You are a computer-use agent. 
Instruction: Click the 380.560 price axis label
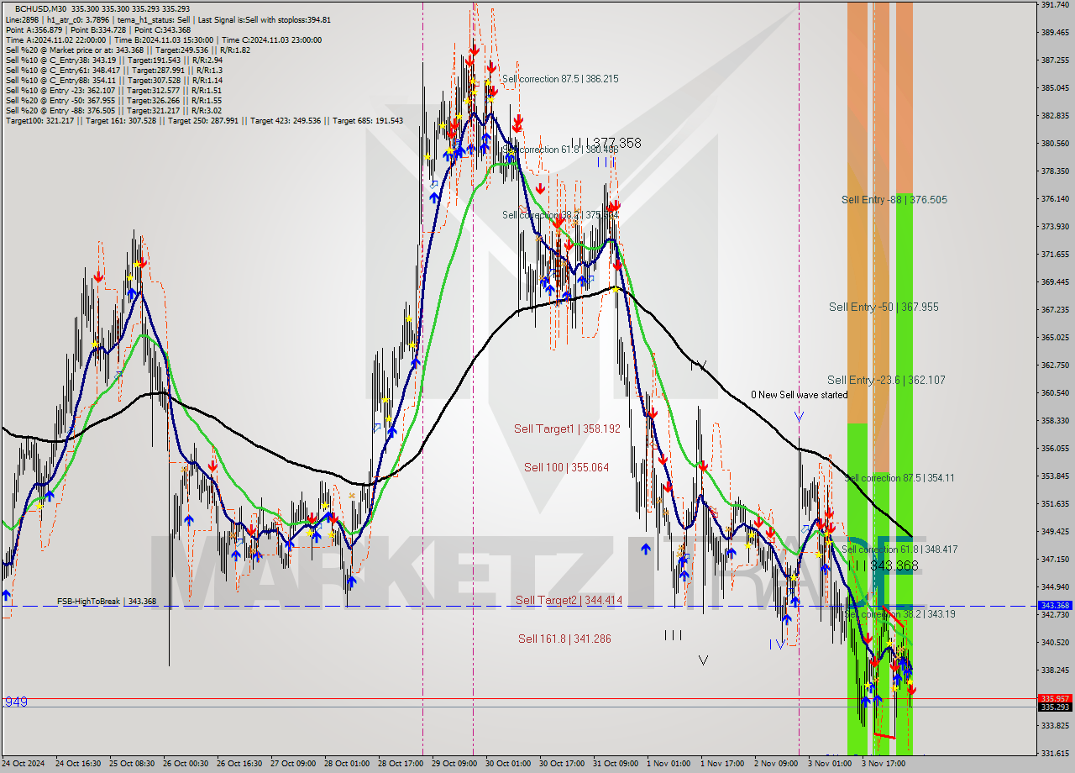coord(1055,144)
